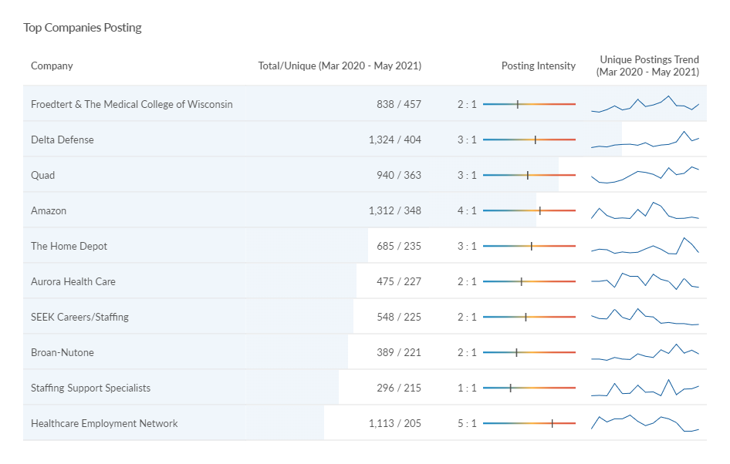Click the Froedtert posting intensity gauge
Screen dimensions: 730x464
coord(529,104)
